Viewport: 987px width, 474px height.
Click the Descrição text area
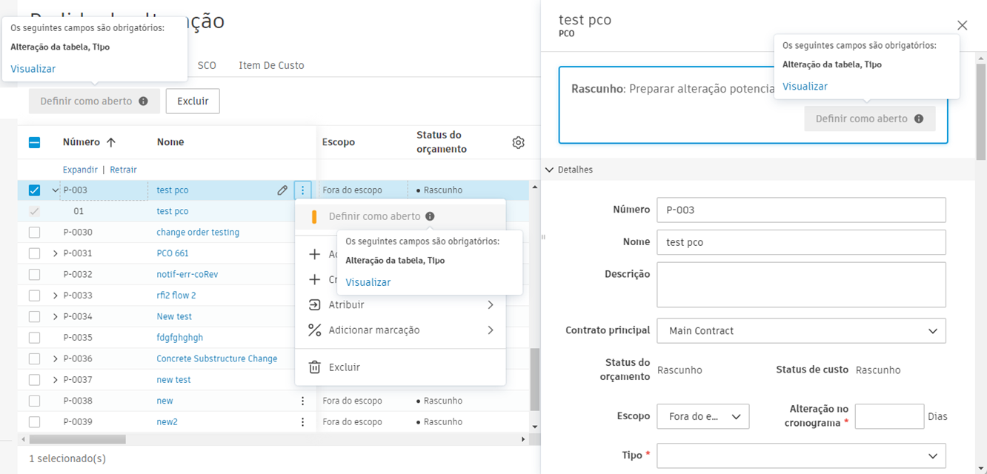[x=801, y=284]
